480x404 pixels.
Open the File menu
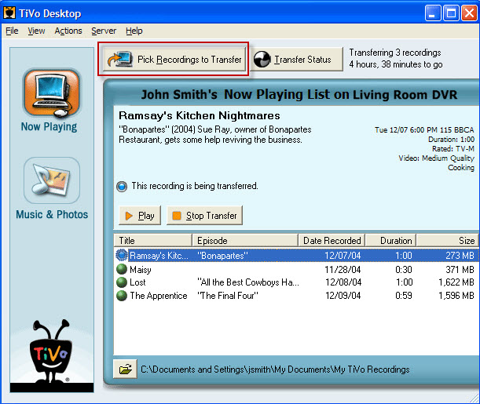click(x=12, y=31)
